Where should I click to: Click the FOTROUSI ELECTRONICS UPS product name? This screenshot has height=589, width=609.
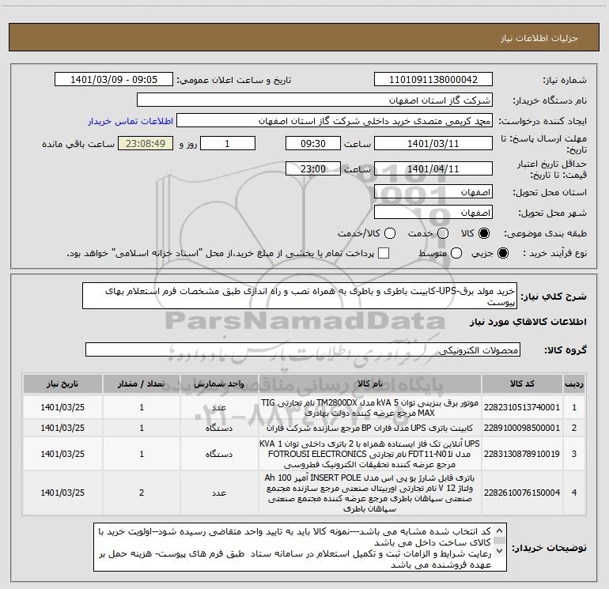click(370, 454)
